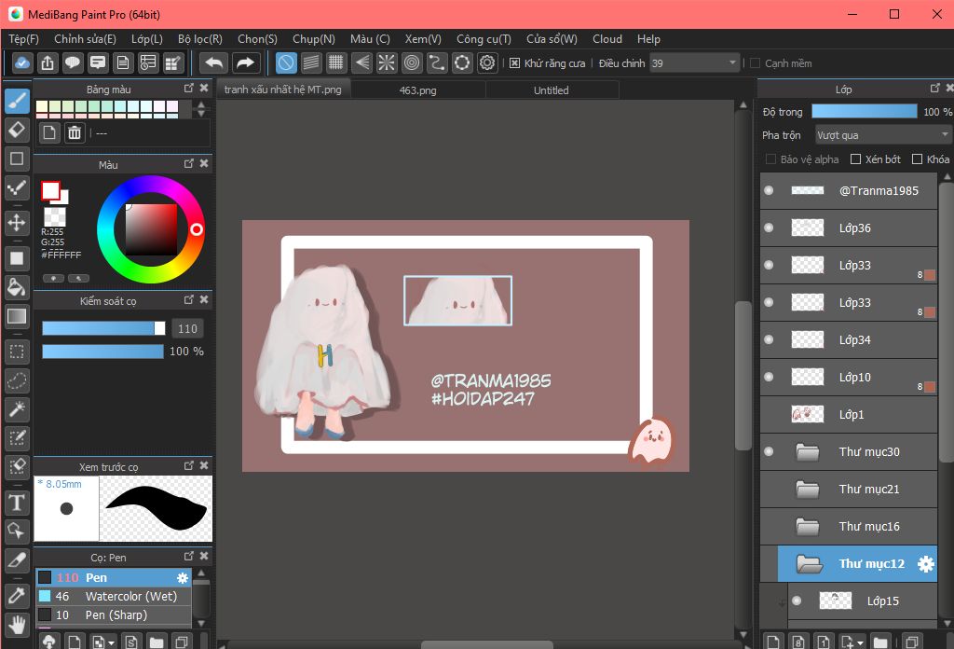This screenshot has height=649, width=954.
Task: Close the Xem trước cọ panel
Action: click(204, 465)
